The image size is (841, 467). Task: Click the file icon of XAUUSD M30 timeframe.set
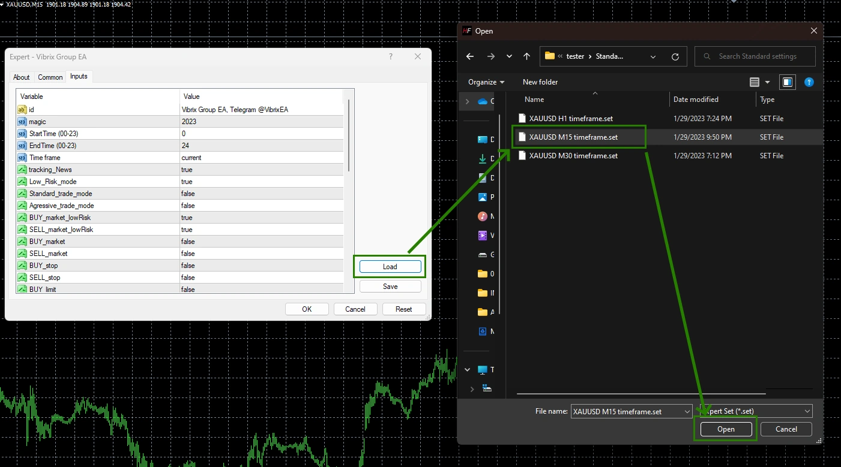click(522, 156)
